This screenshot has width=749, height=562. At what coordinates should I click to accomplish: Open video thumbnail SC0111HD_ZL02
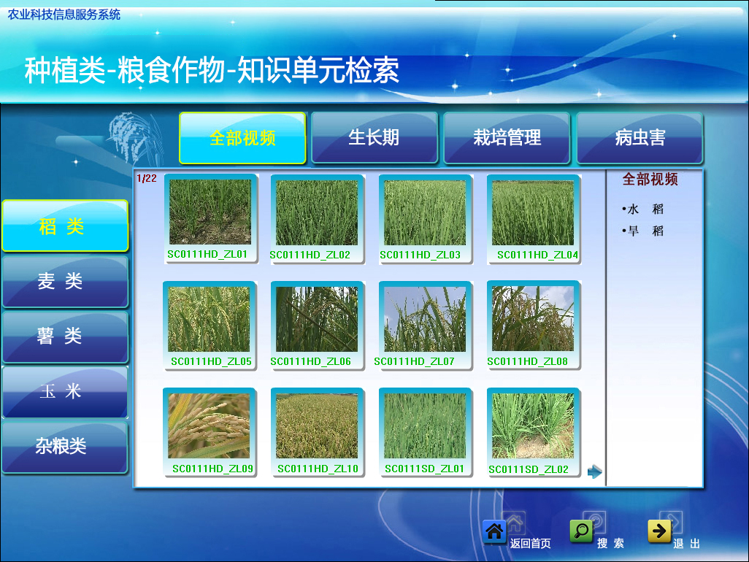click(x=317, y=219)
